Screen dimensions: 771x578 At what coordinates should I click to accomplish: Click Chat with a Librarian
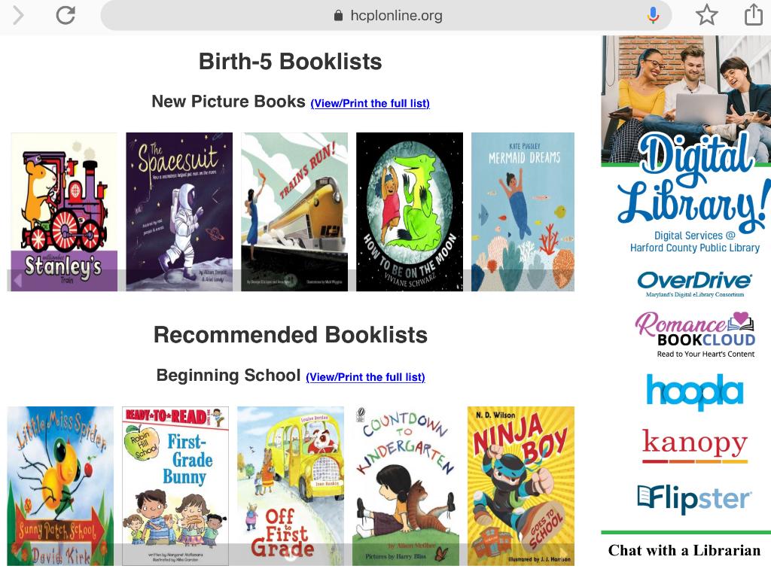tap(684, 550)
